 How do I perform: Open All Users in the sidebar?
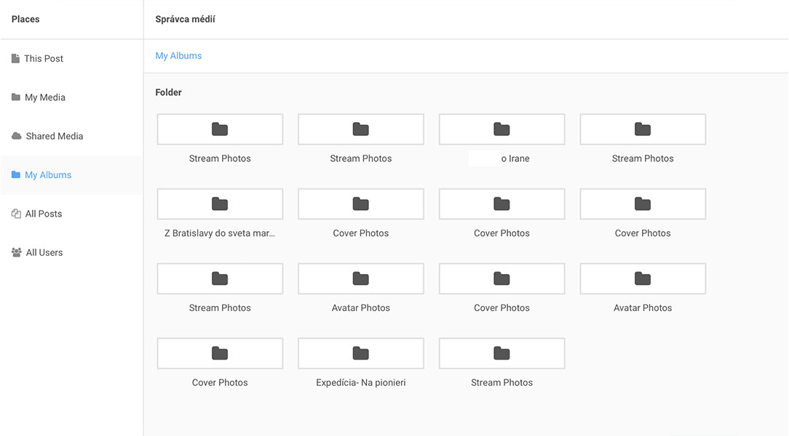pos(71,252)
